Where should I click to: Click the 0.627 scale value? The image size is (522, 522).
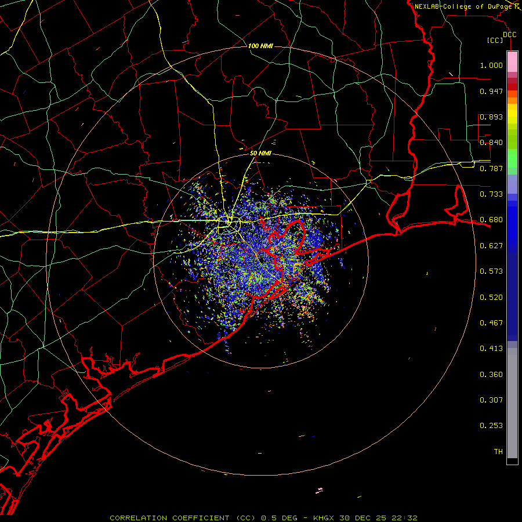pyautogui.click(x=491, y=246)
